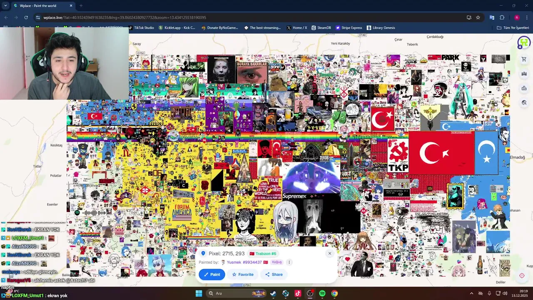Click the Koğuş alliance tag

(x=277, y=262)
